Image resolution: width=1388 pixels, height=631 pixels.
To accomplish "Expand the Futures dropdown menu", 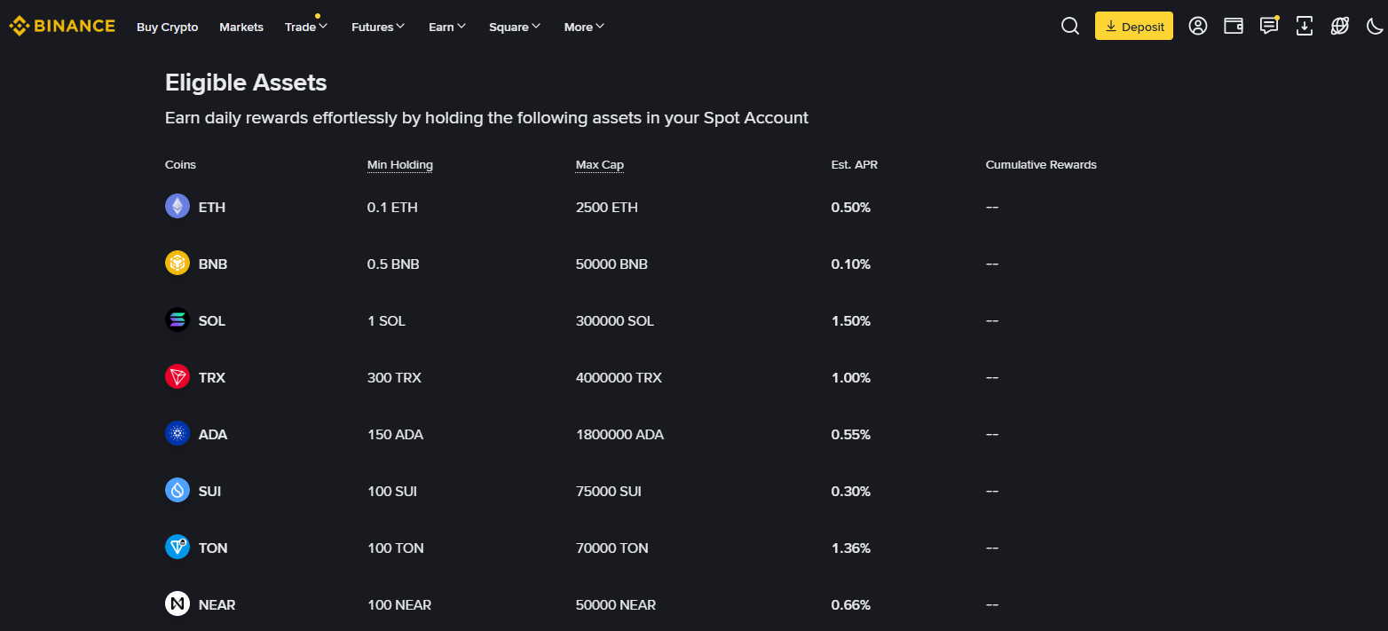I will (x=378, y=28).
